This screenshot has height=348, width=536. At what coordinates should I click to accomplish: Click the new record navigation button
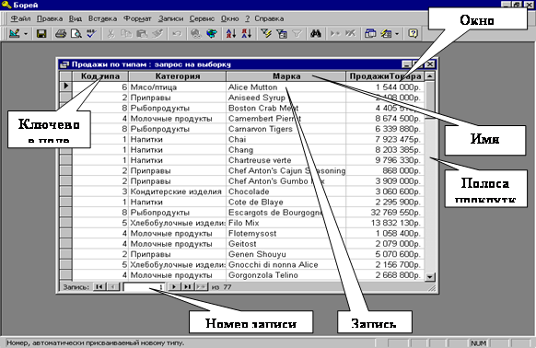[x=202, y=287]
